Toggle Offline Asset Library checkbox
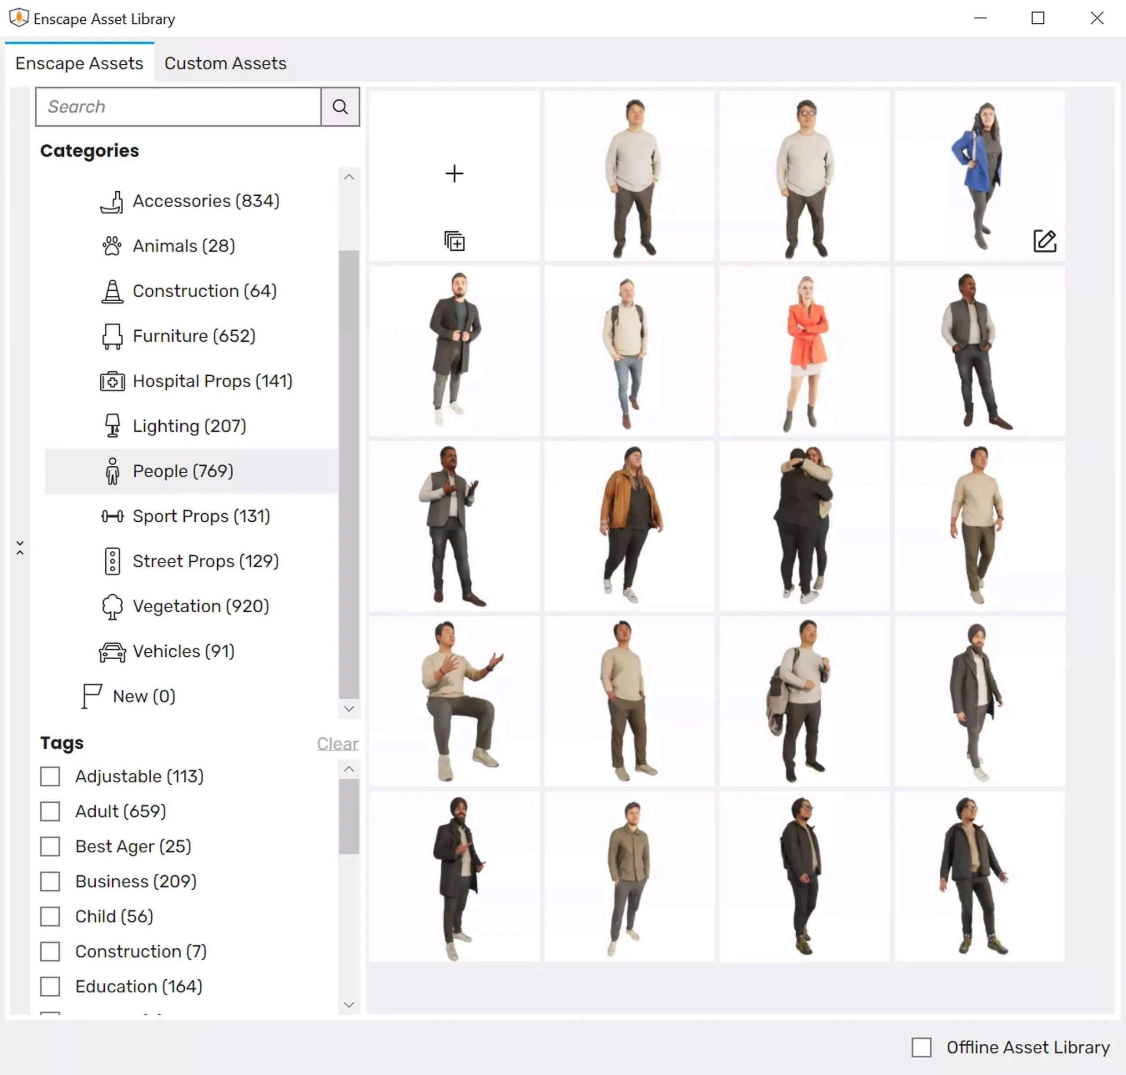This screenshot has width=1126, height=1075. (921, 1047)
